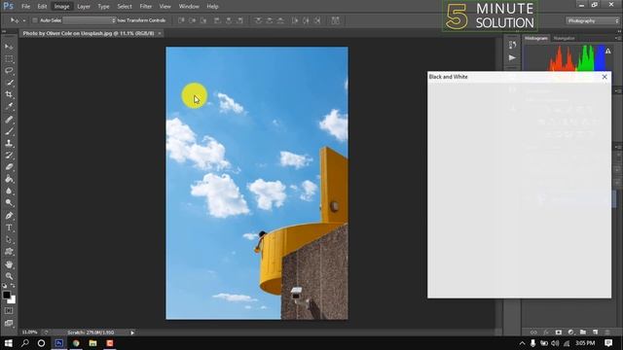Select the Quick Selection tool
The width and height of the screenshot is (623, 350).
9,83
